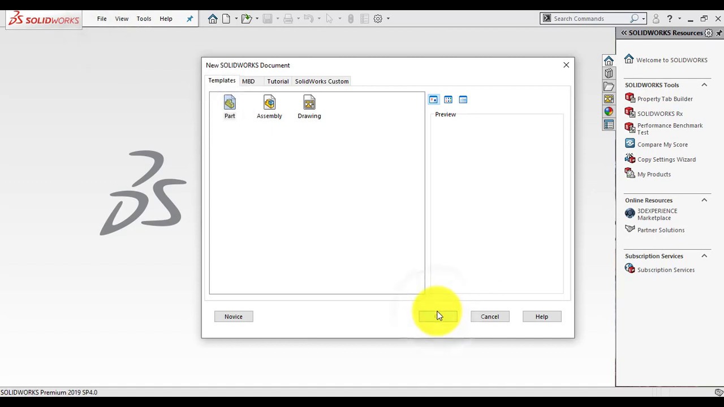Viewport: 724px width, 407px height.
Task: Open the View Palette task pane tab
Action: click(609, 99)
